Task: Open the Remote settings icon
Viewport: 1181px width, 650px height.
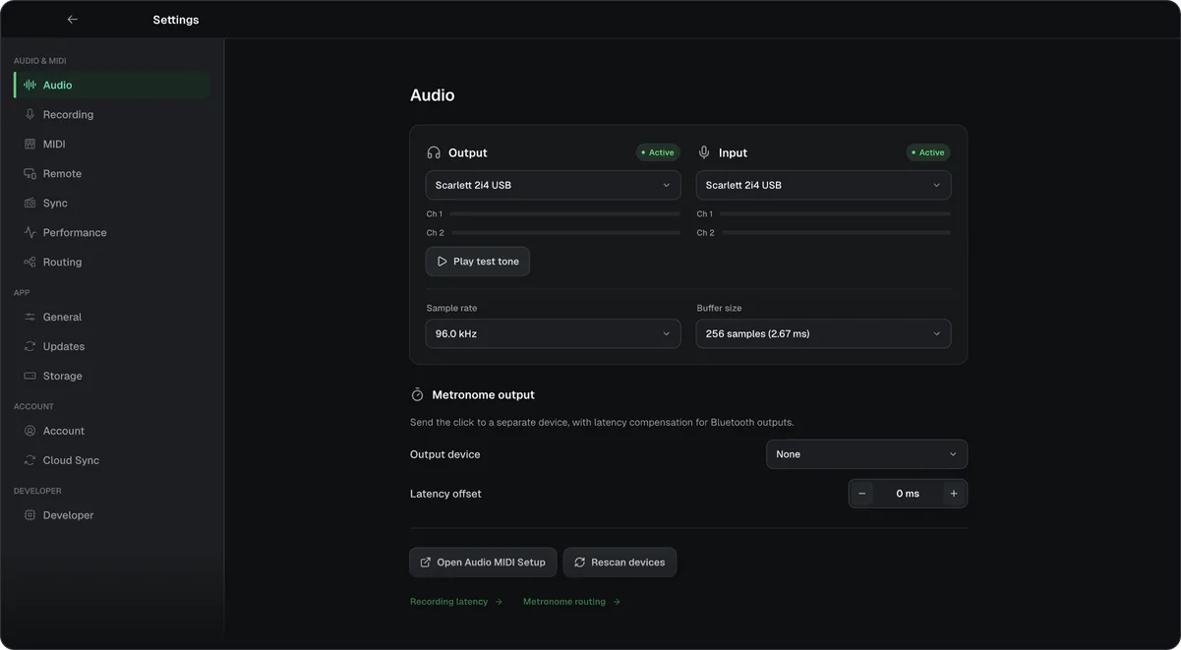Action: point(30,174)
